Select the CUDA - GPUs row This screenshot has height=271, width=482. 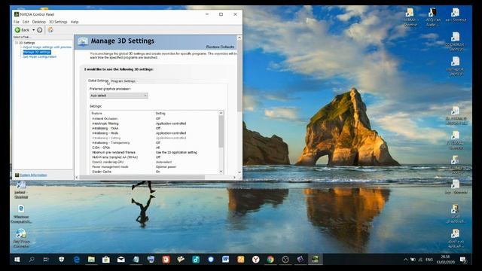154,148
